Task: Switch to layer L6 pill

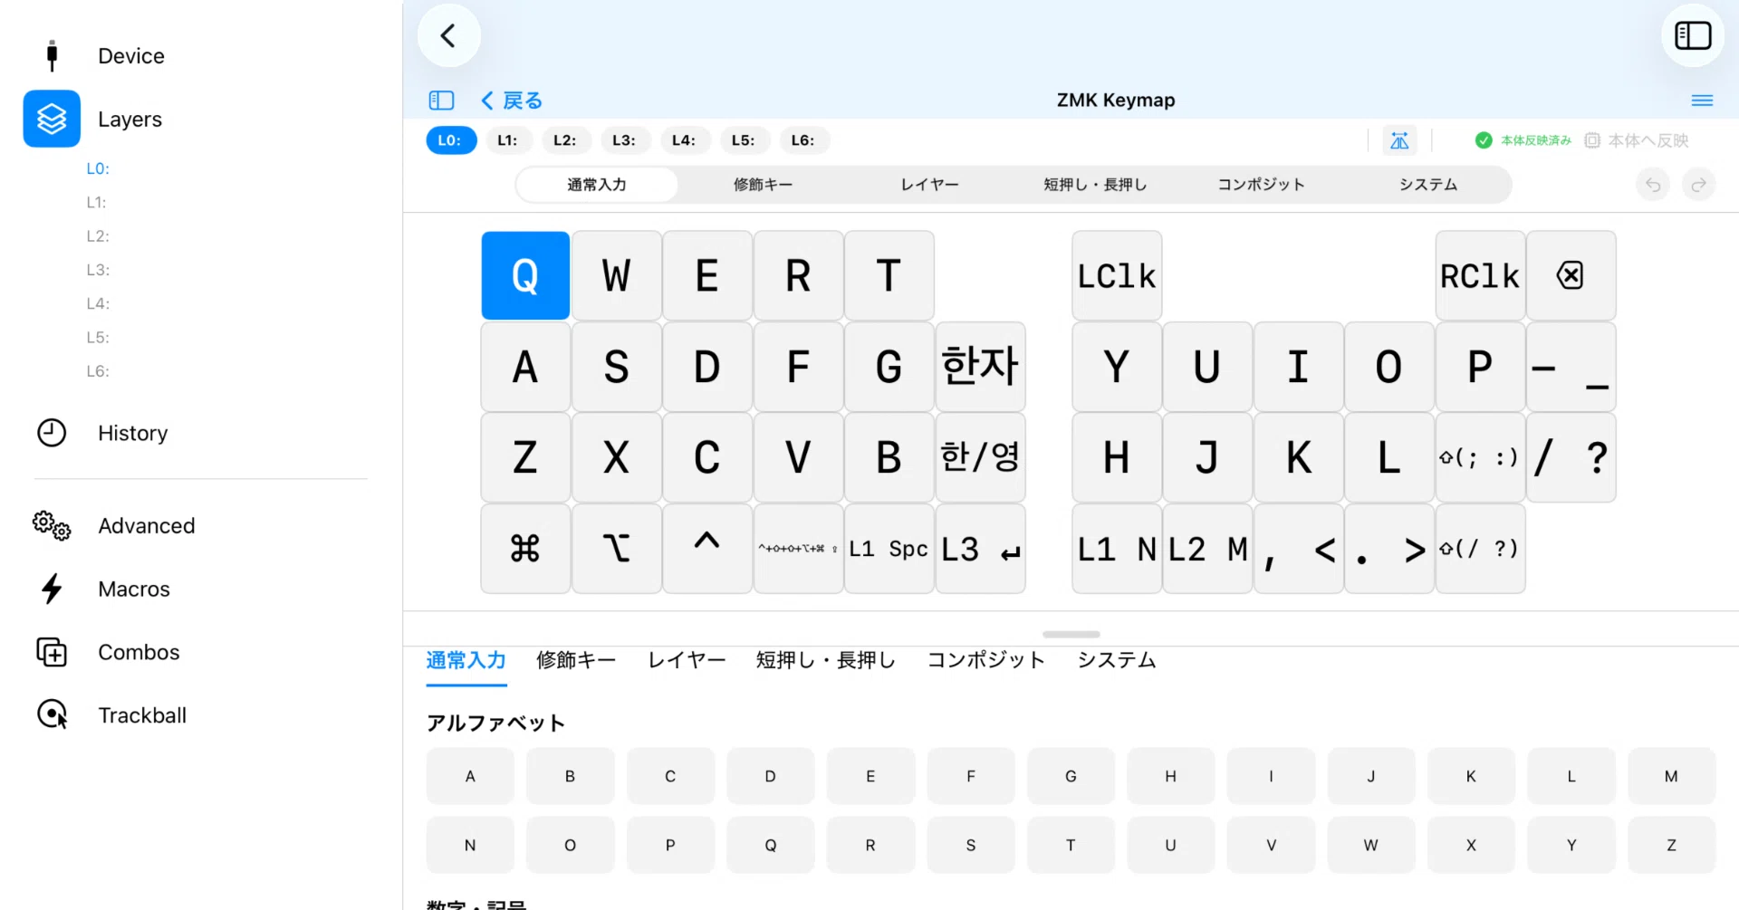Action: click(803, 140)
